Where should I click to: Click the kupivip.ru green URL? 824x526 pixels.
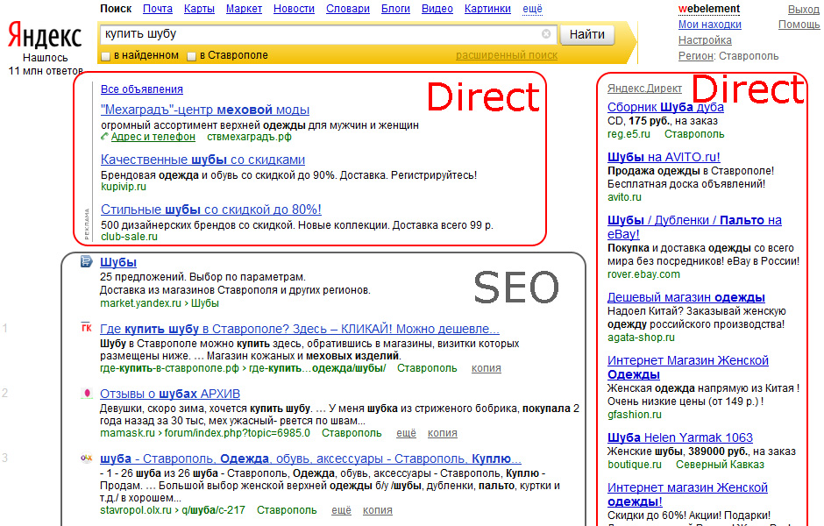pyautogui.click(x=124, y=187)
